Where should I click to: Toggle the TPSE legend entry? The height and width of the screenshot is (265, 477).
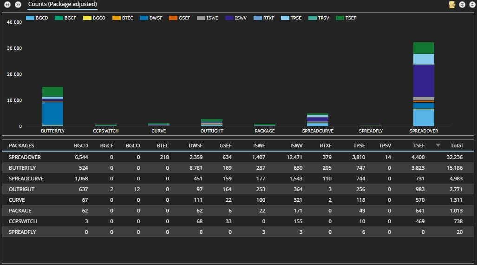click(x=291, y=18)
